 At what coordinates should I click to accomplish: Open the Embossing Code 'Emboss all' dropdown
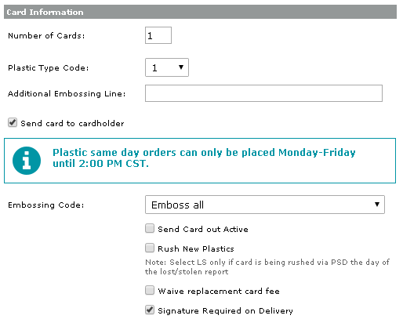[265, 205]
